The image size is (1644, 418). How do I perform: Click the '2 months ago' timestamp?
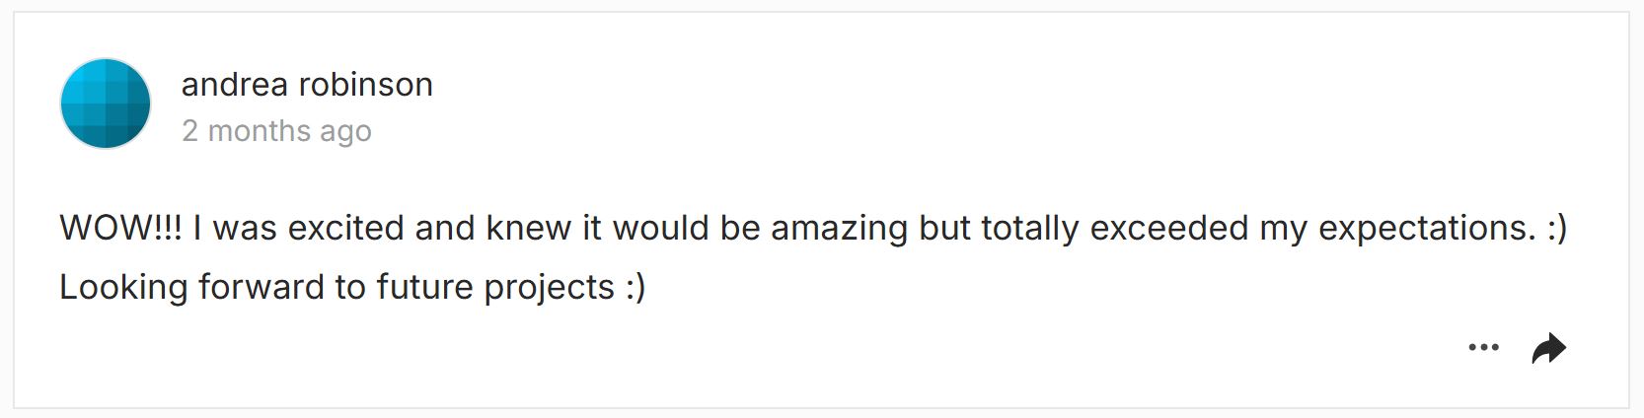tap(276, 130)
